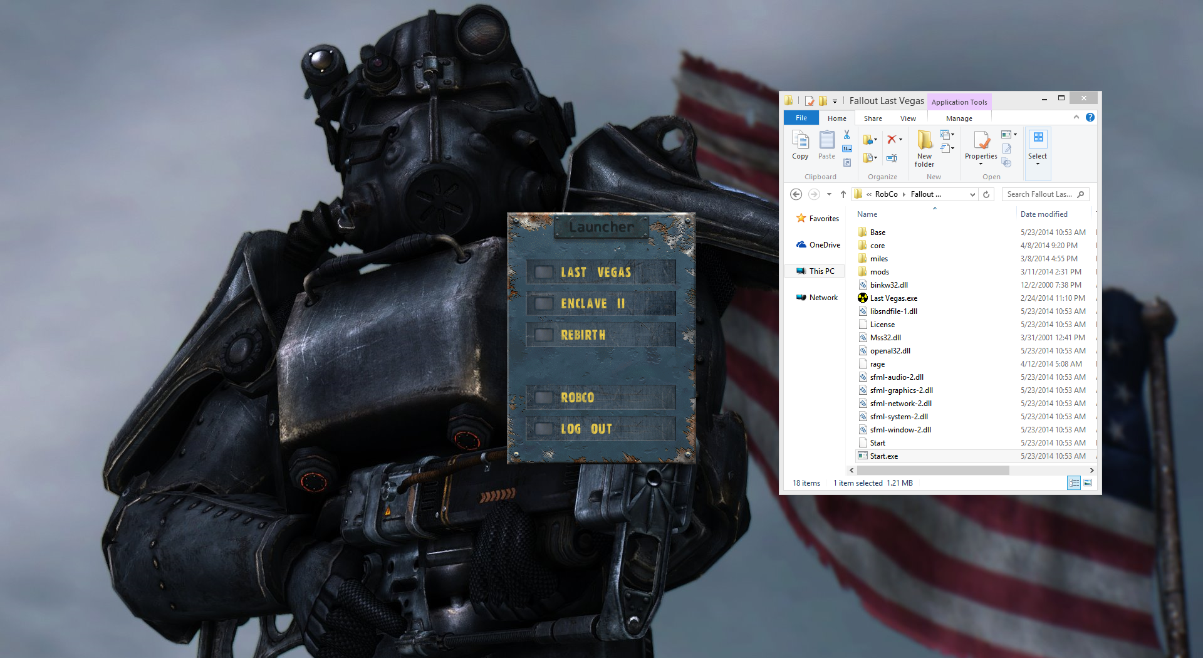Click the Copy to folder icon

tap(868, 158)
